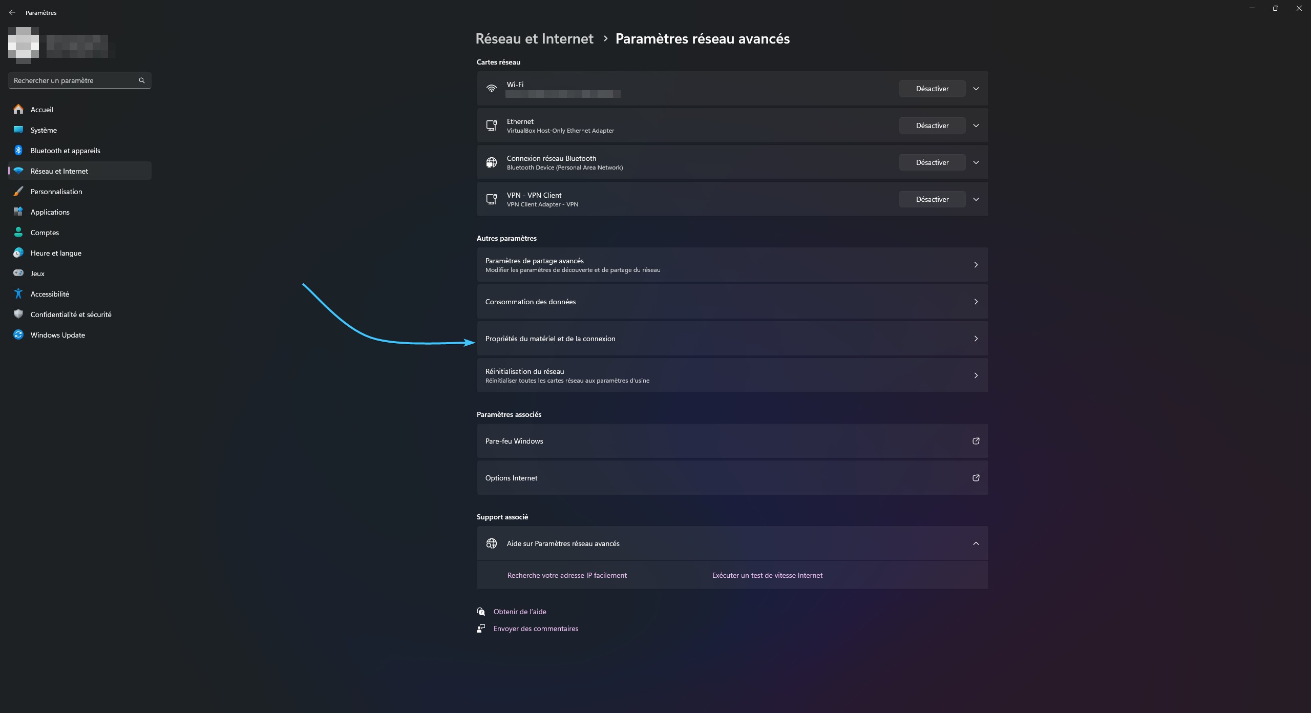Viewport: 1311px width, 713px height.
Task: Click the search magnifier icon
Action: click(142, 80)
